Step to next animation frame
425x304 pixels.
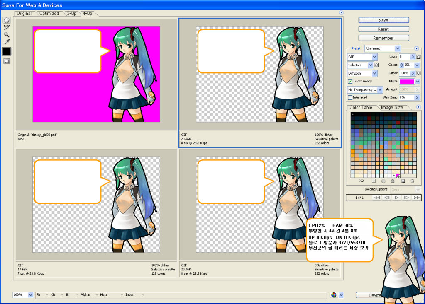(407, 198)
